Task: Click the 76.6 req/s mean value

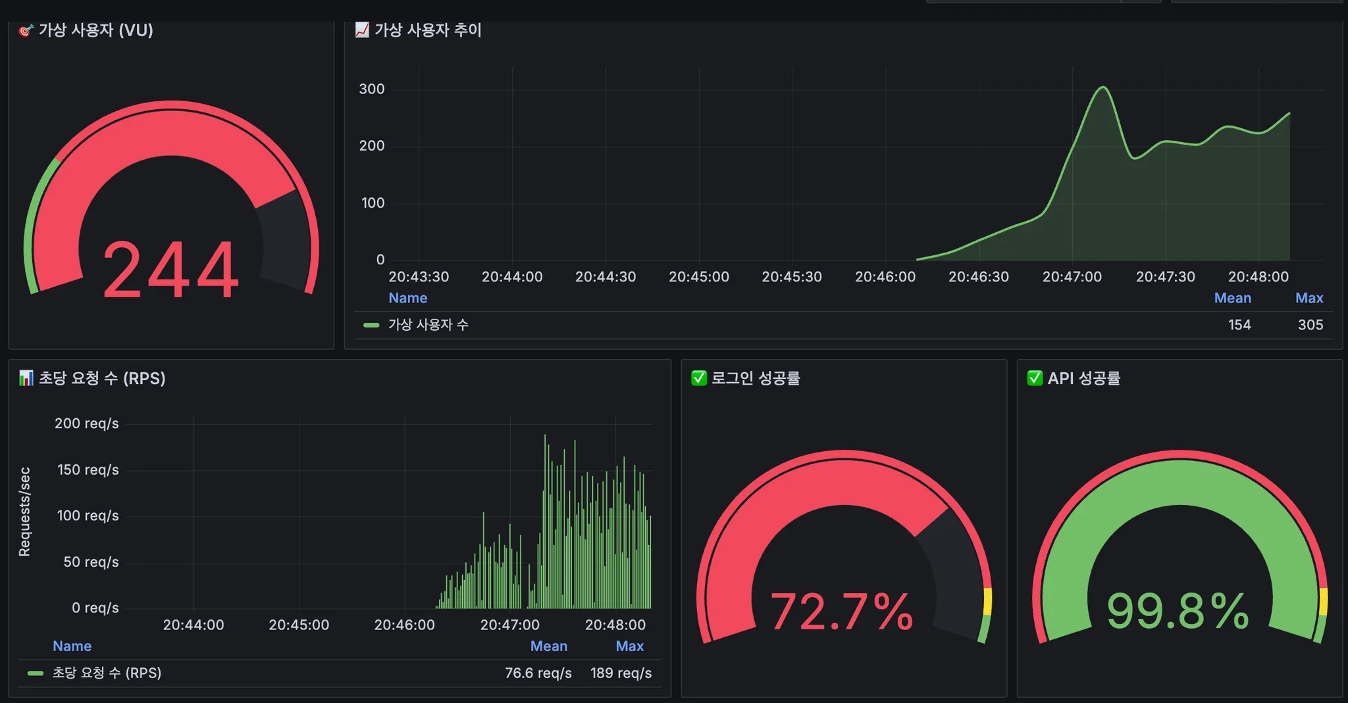Action: [x=538, y=673]
